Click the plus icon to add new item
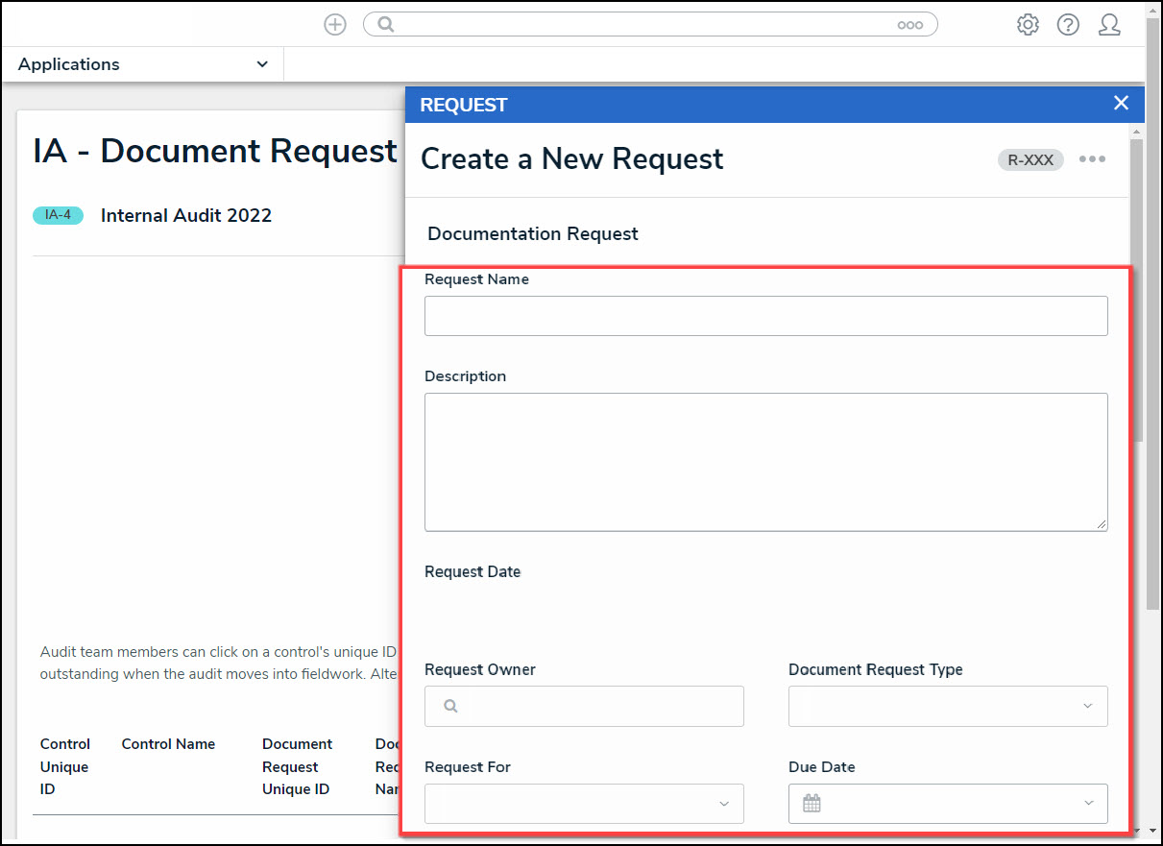Viewport: 1163px width, 846px height. (334, 25)
